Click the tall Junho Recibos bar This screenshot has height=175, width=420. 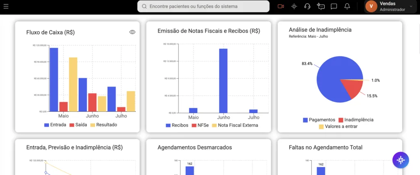click(x=224, y=81)
